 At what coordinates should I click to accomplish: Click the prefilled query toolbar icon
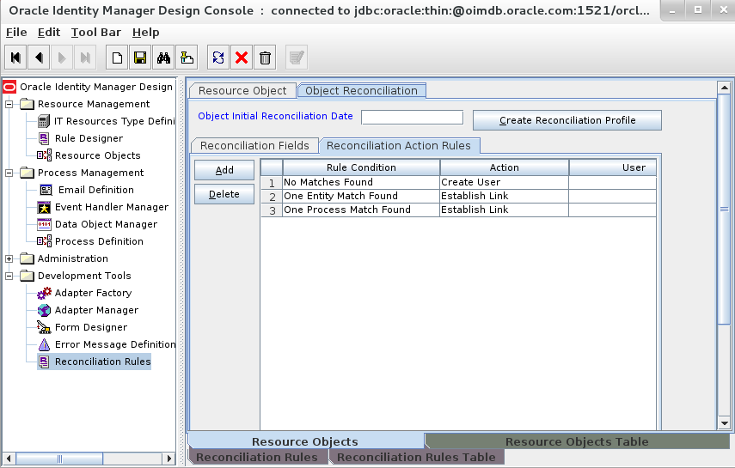pos(187,58)
